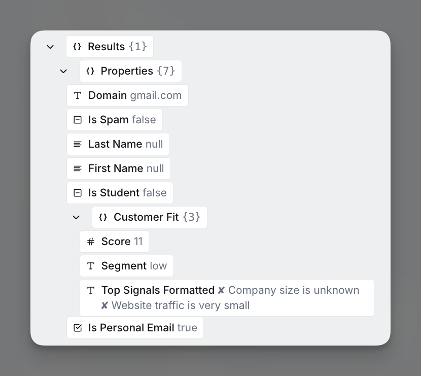Screen dimensions: 421x376
Task: Click the braces icon beside Customer Fit
Action: (x=103, y=217)
